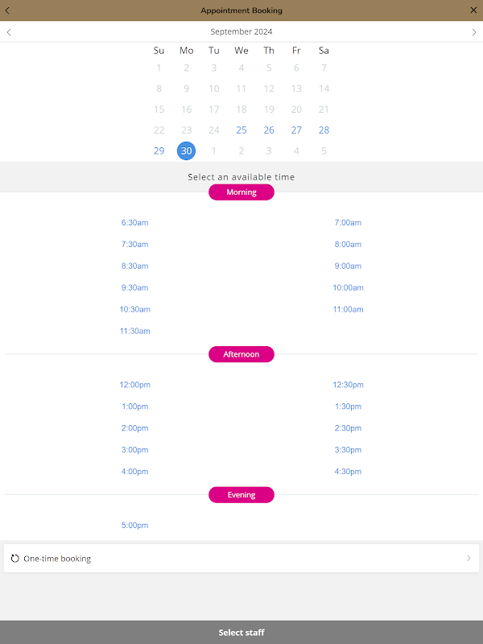Click the highlighted date 30
This screenshot has height=644, width=483.
point(187,151)
